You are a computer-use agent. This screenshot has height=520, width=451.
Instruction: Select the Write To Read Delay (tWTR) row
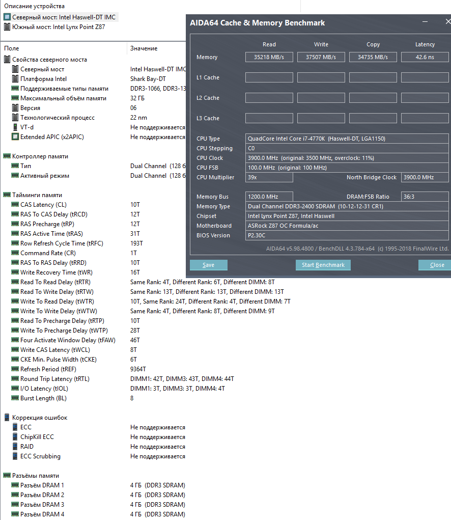[151, 301]
